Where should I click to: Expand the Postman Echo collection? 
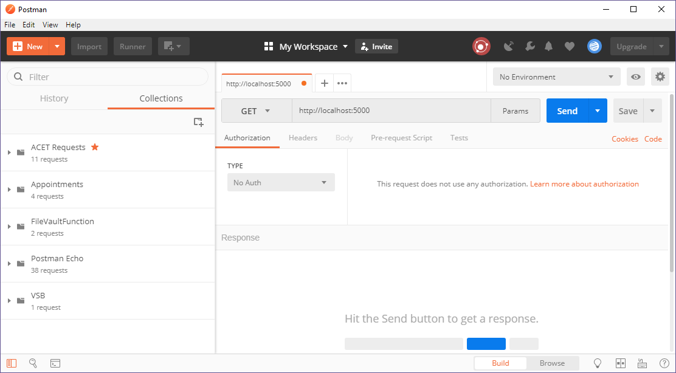tap(9, 264)
